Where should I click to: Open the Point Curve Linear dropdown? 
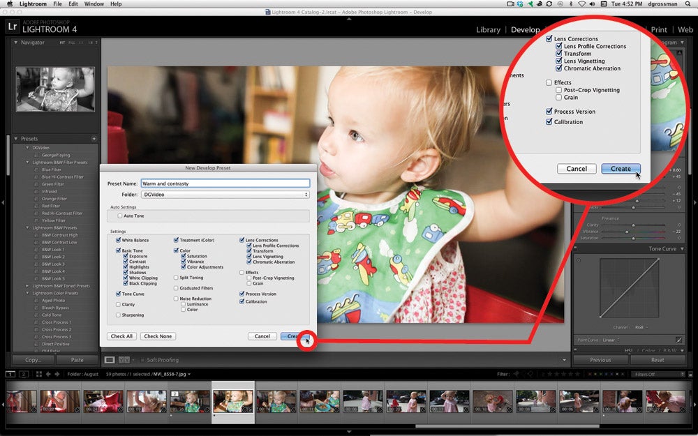(612, 340)
